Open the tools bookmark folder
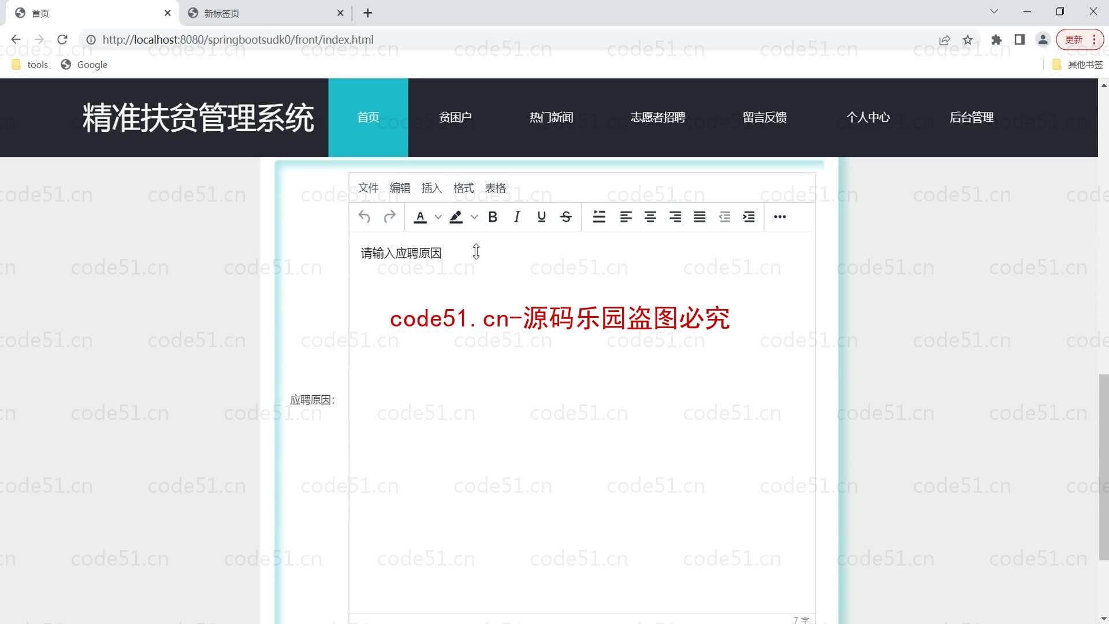 [x=30, y=65]
